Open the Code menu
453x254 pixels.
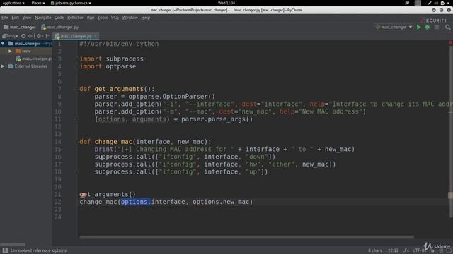(59, 18)
